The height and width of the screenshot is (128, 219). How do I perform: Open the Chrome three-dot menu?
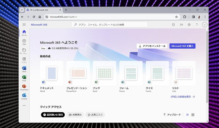pyautogui.click(x=205, y=17)
